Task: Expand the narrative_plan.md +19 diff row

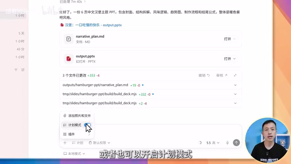Action: click(x=235, y=85)
